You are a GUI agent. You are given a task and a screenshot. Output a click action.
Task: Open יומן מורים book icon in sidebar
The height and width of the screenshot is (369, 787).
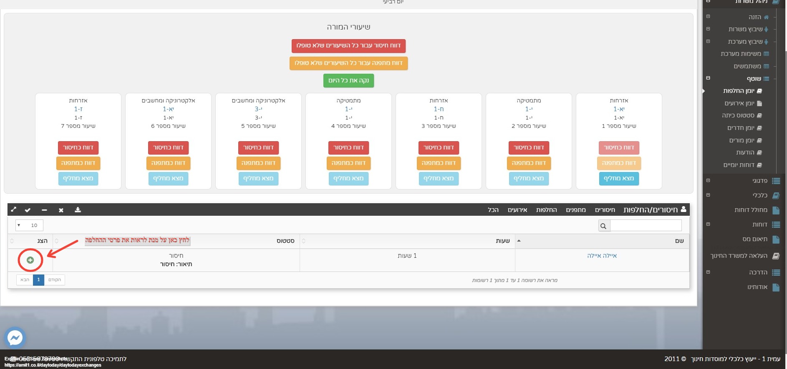759,140
